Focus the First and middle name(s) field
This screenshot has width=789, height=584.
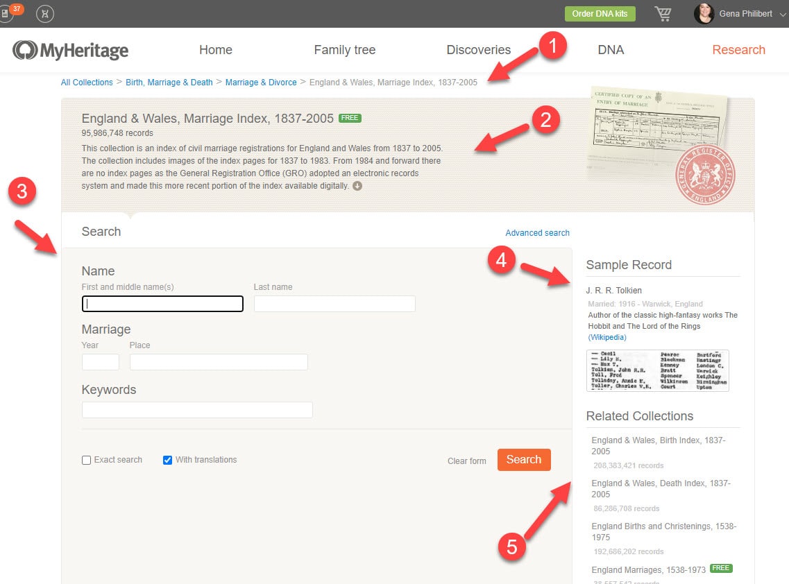162,304
